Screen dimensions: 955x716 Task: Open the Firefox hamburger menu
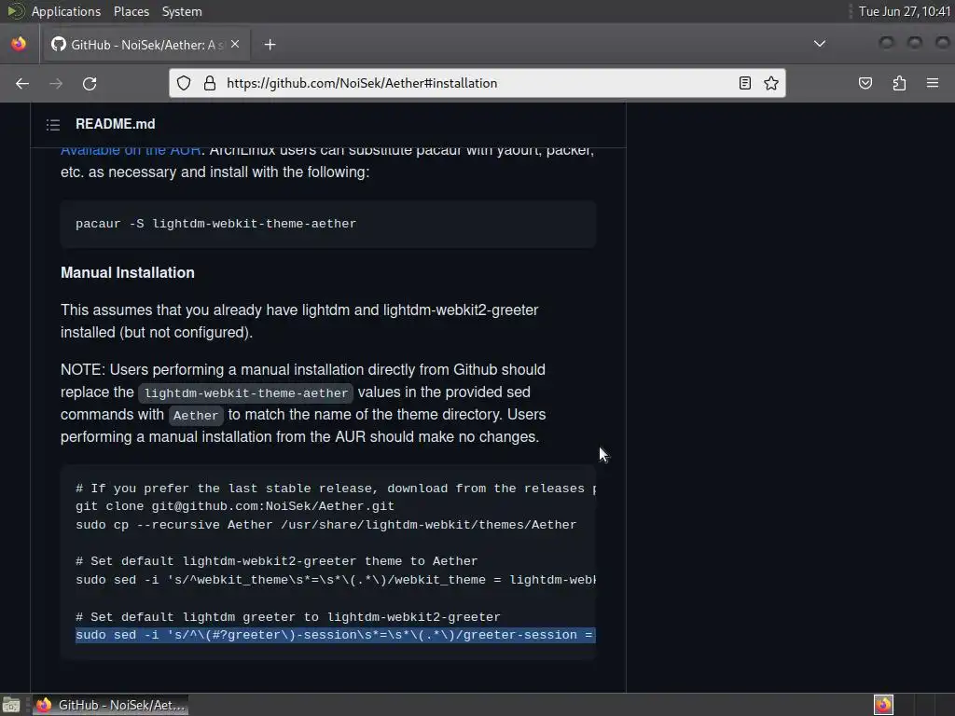pyautogui.click(x=933, y=83)
